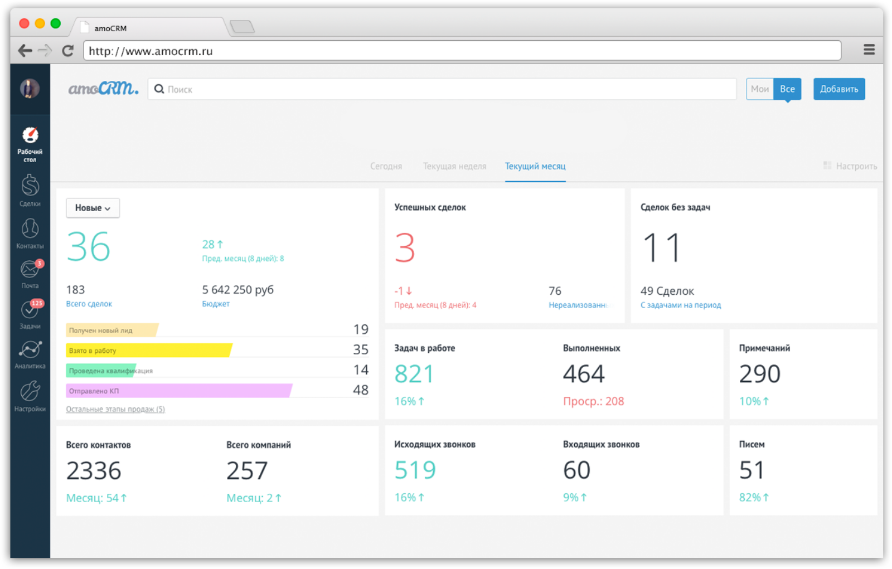The height and width of the screenshot is (569, 892).
Task: Toggle filter to Мои
Action: pyautogui.click(x=760, y=89)
